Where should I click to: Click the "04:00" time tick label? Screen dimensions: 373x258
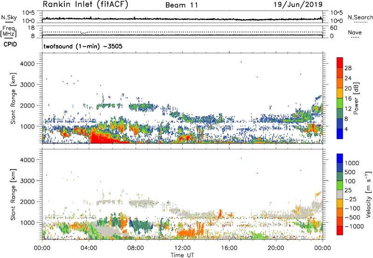pyautogui.click(x=89, y=248)
